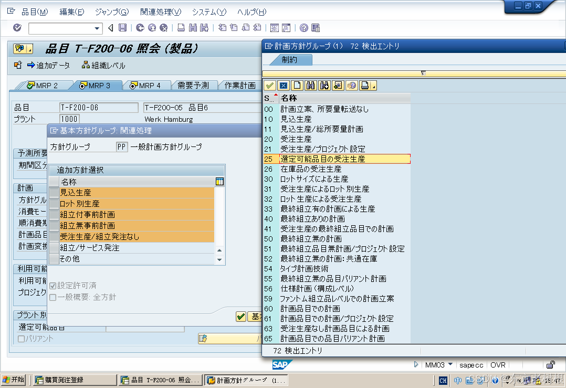Click the Print icon in main toolbar

click(181, 28)
